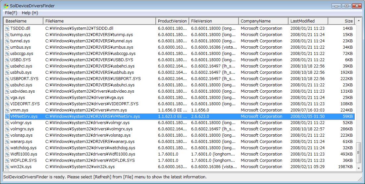Click VIDEOPRT.SYS file version cell
365x184 pixels.
(x=213, y=104)
